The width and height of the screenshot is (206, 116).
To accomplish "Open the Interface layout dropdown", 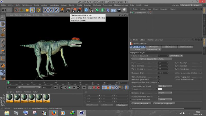I will click(x=191, y=5).
